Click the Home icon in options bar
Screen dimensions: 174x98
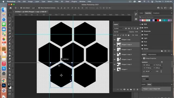pos(11,8)
